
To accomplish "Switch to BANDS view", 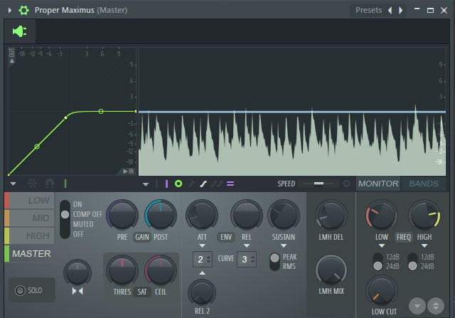I will pyautogui.click(x=424, y=184).
